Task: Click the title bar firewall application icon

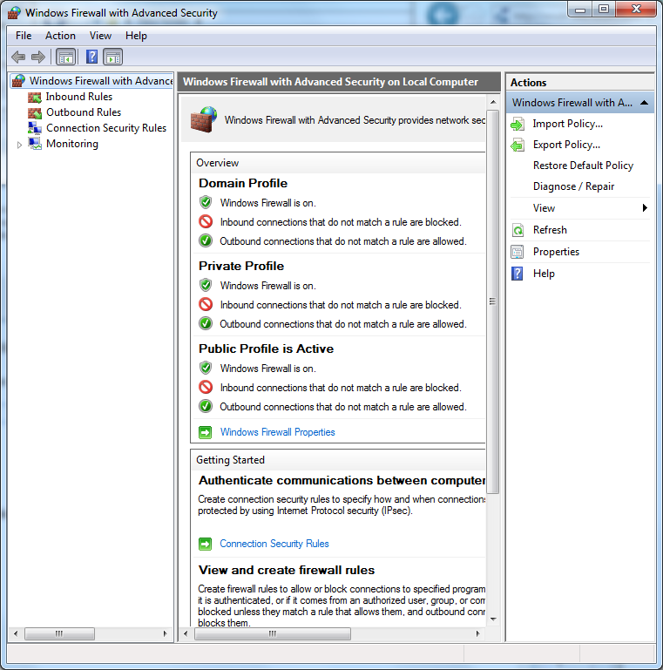Action: click(14, 13)
